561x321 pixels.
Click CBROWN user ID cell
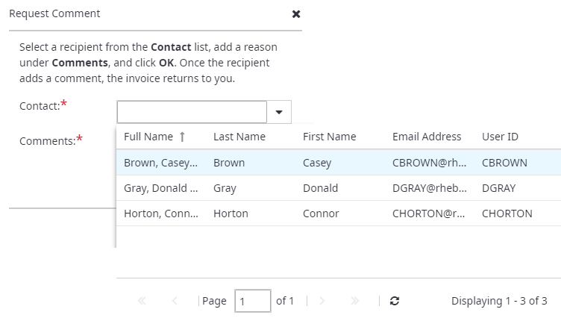click(504, 163)
